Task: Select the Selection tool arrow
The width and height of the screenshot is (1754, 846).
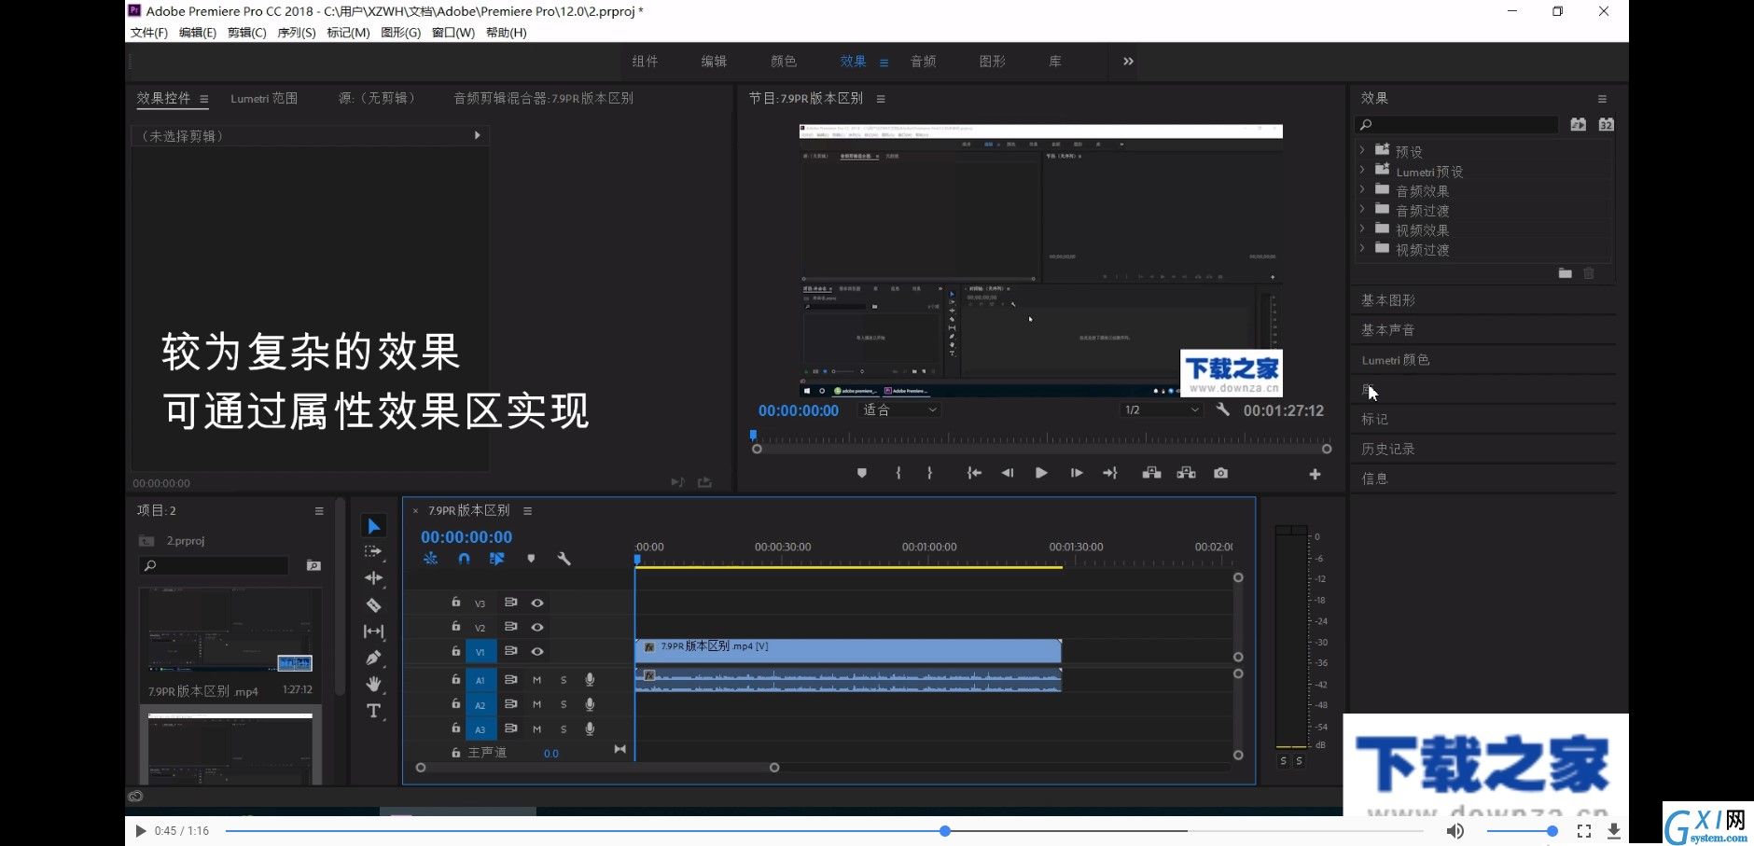Action: (x=373, y=526)
